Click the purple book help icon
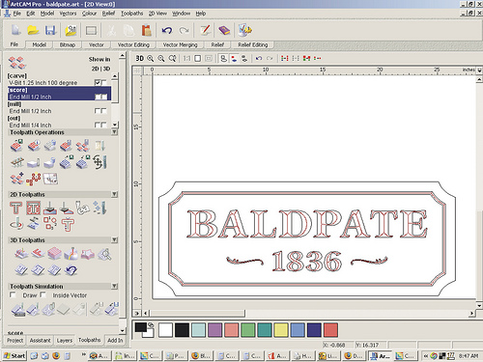 pos(224,31)
